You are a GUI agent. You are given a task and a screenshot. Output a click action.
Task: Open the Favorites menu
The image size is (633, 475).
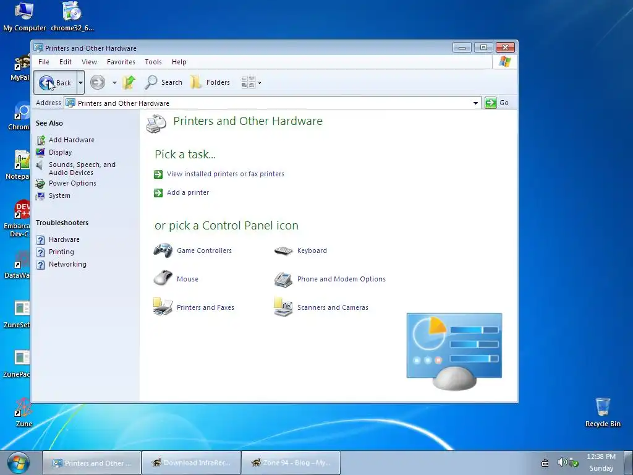click(x=121, y=62)
